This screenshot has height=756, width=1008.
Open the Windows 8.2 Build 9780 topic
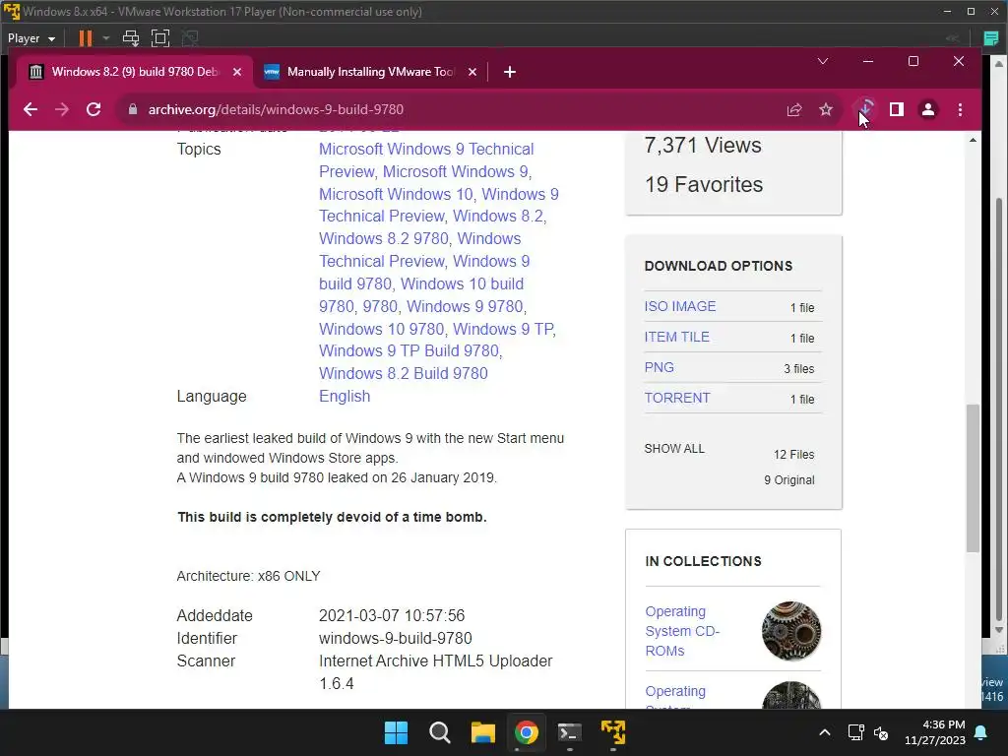point(403,373)
